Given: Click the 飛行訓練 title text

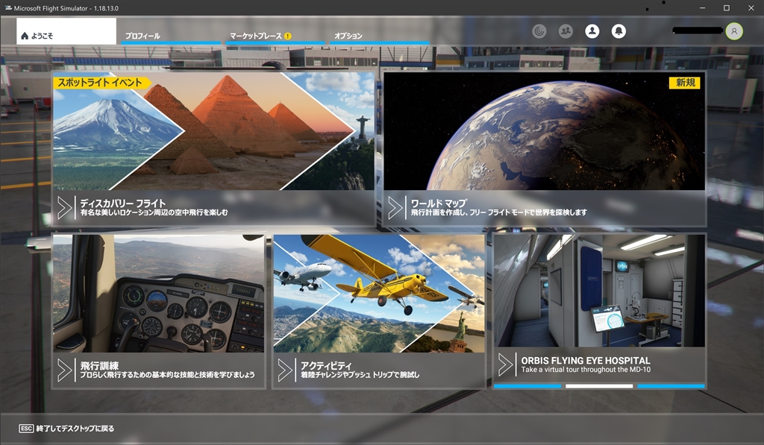Looking at the screenshot, I should tap(99, 365).
